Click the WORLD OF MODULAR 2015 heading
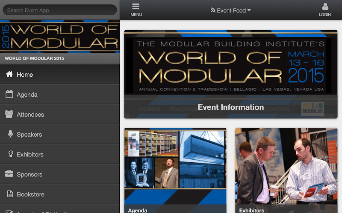 coord(34,58)
